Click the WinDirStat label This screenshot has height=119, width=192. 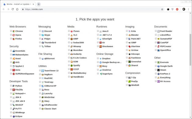click(49, 97)
